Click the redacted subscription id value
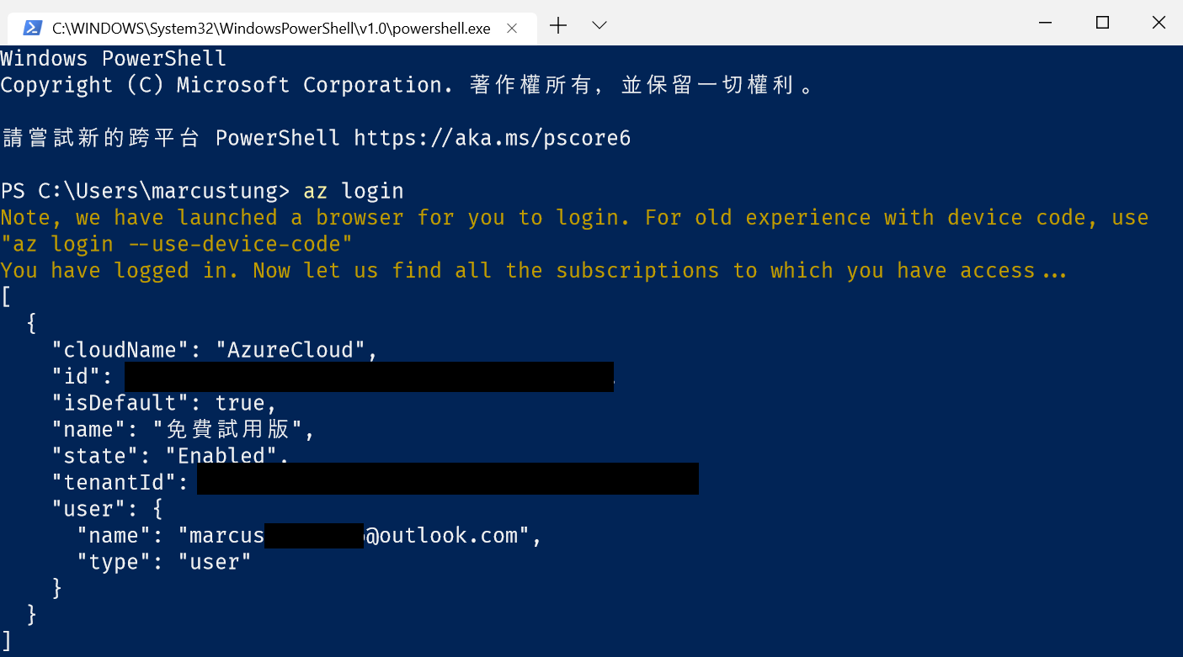The height and width of the screenshot is (657, 1183). [x=370, y=376]
